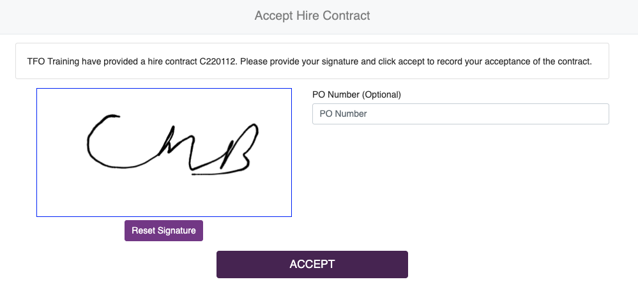Accept the hire contract with ACCEPT button
The image size is (638, 298).
click(312, 264)
